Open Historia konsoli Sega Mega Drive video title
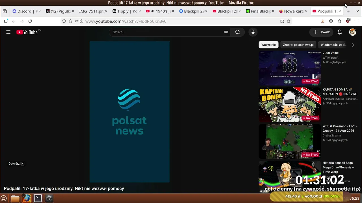 (339, 167)
